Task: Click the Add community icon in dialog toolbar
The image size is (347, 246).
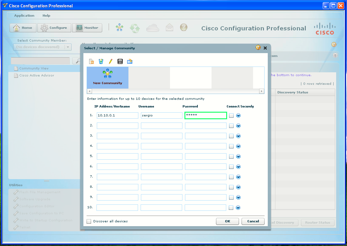Action: 91,61
